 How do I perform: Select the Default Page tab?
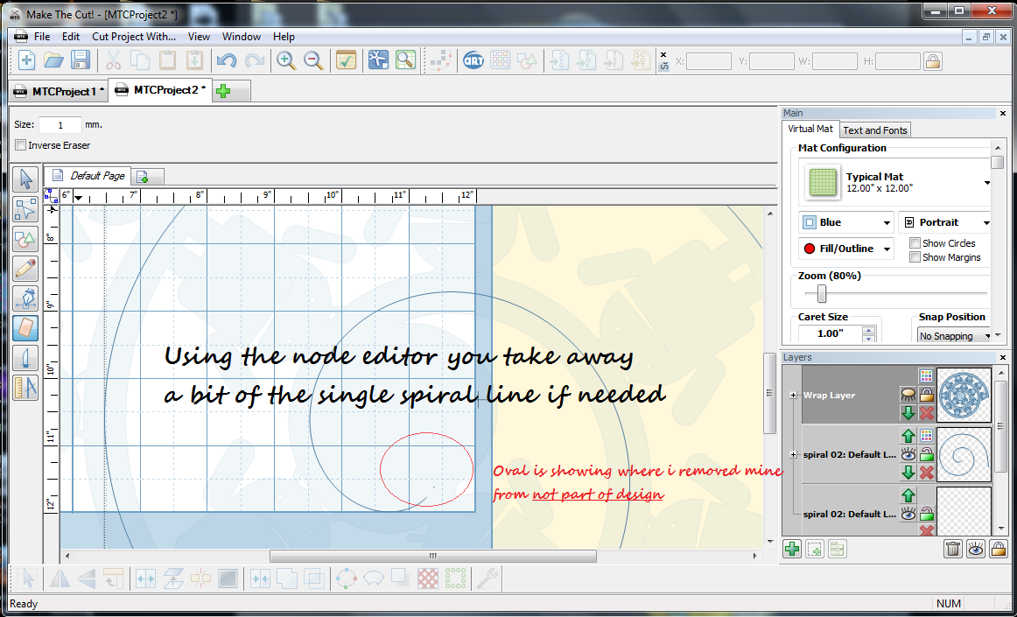88,175
